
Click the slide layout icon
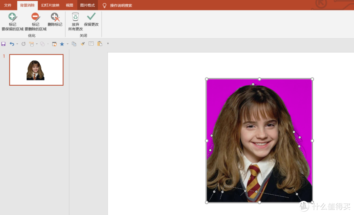click(91, 44)
